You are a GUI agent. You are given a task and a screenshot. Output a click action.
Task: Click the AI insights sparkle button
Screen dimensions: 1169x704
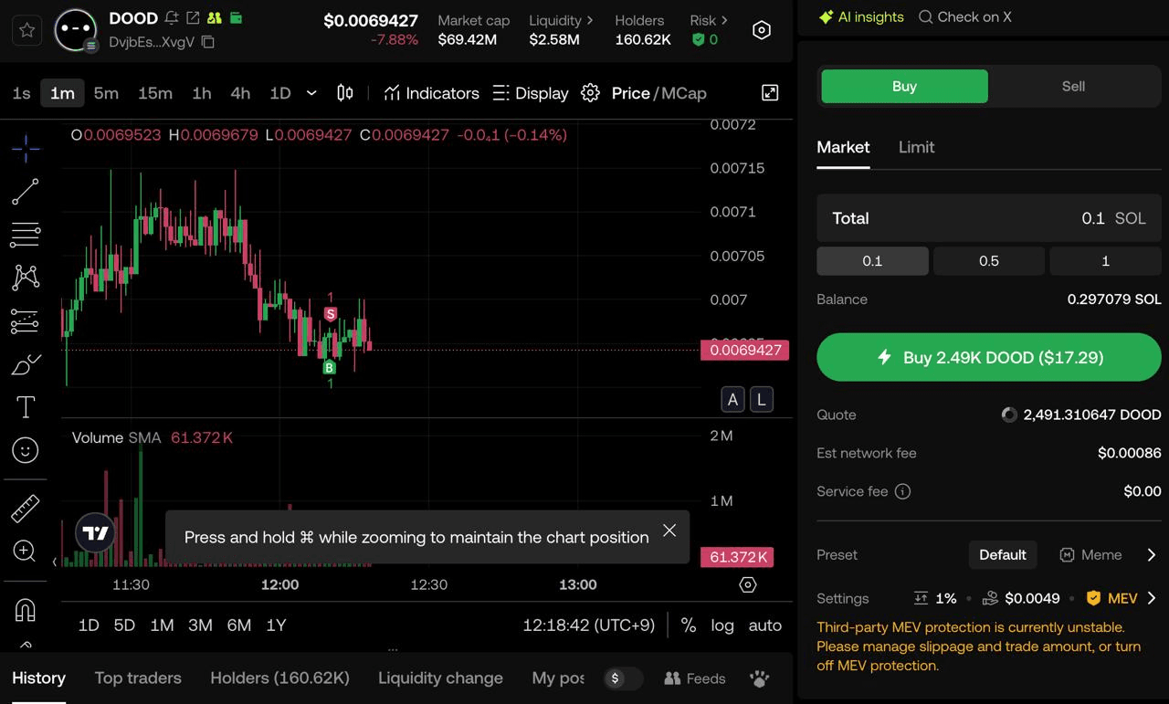pyautogui.click(x=861, y=16)
